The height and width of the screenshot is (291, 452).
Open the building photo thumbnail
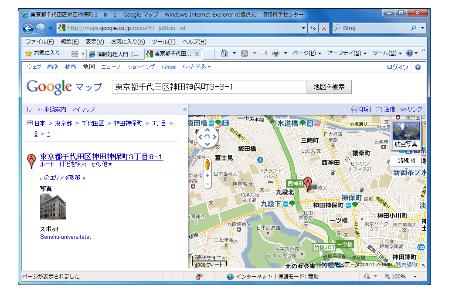(53, 207)
